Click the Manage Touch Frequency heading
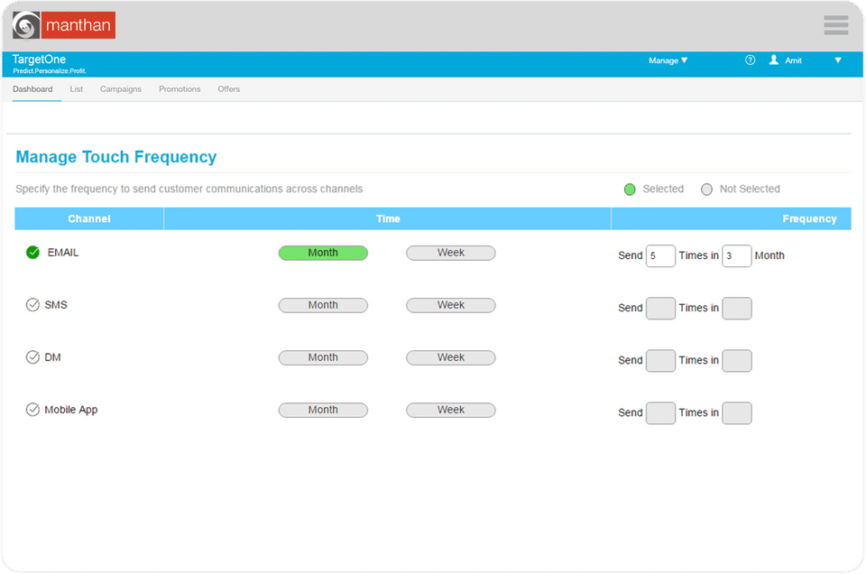Viewport: 866px width, 574px height. (x=116, y=157)
